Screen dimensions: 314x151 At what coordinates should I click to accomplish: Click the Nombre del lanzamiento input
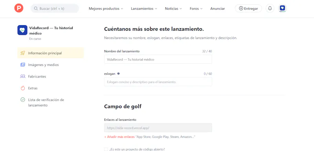click(x=158, y=59)
